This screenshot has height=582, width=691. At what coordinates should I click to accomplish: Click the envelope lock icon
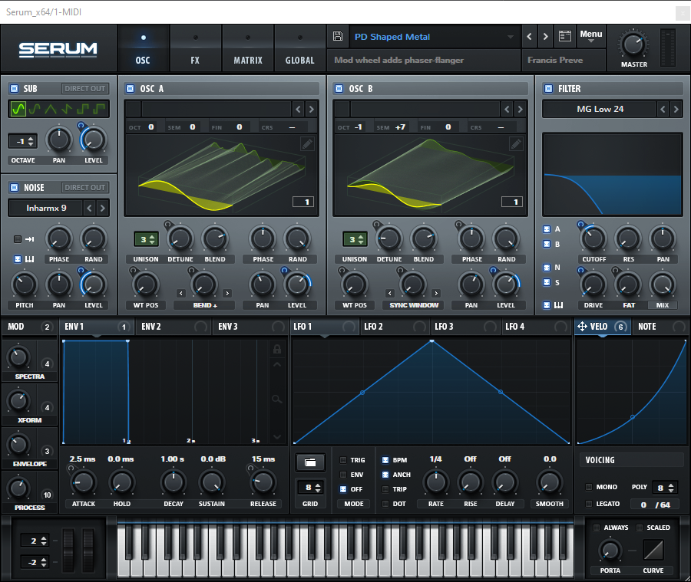277,350
